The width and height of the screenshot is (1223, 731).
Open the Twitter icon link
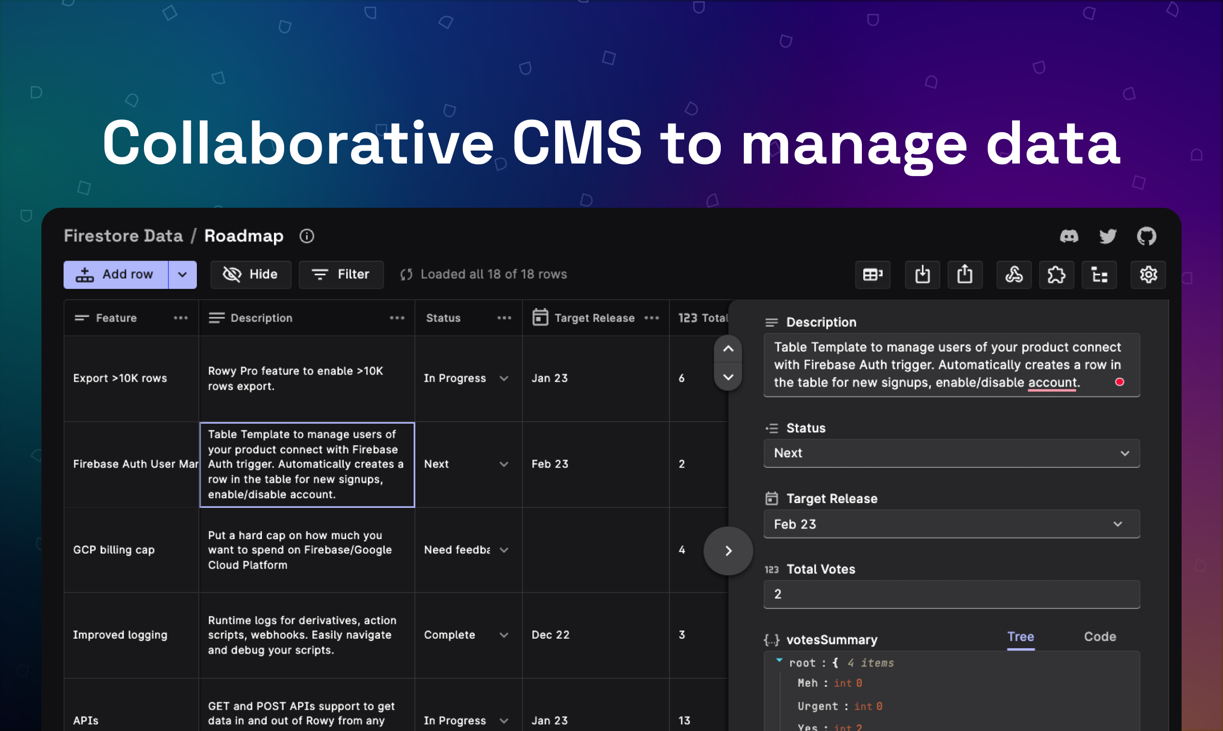coord(1107,237)
